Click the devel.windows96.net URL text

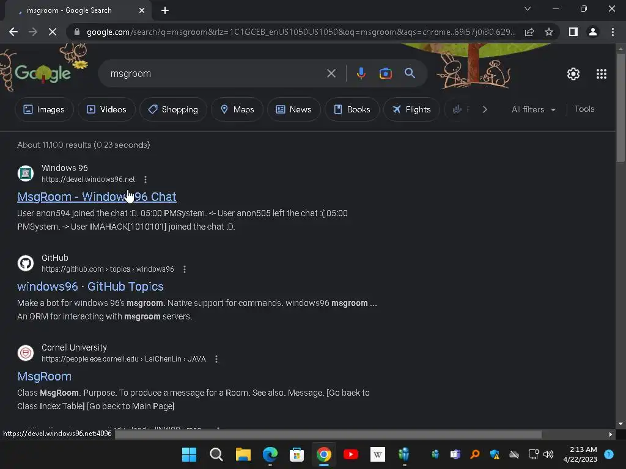pos(88,180)
